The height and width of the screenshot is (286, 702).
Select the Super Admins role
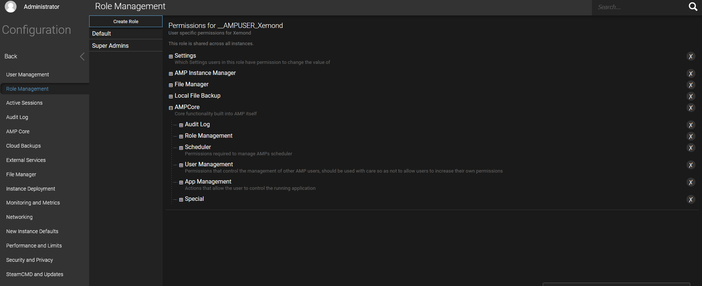tap(126, 46)
